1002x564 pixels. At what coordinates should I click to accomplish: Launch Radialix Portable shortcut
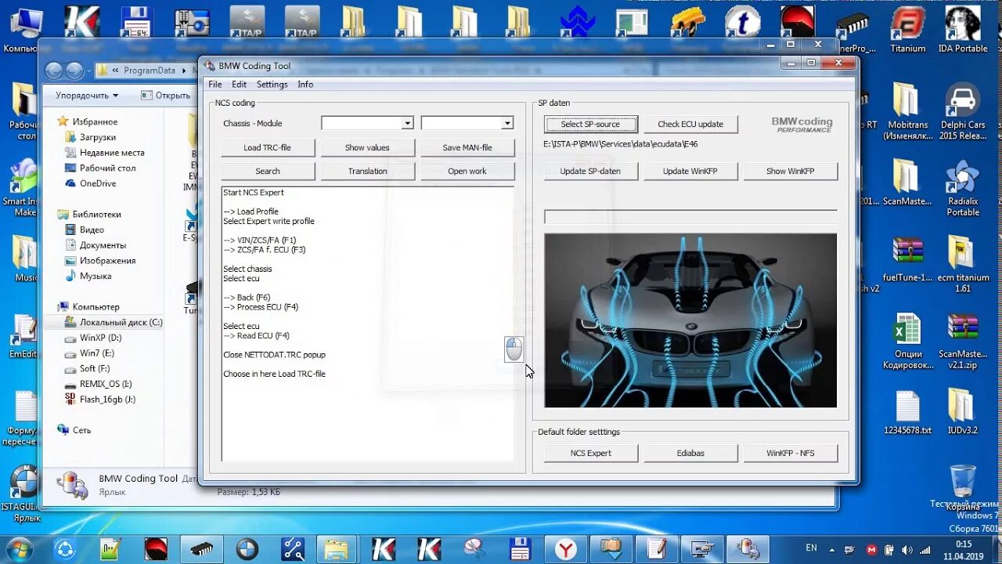[962, 188]
